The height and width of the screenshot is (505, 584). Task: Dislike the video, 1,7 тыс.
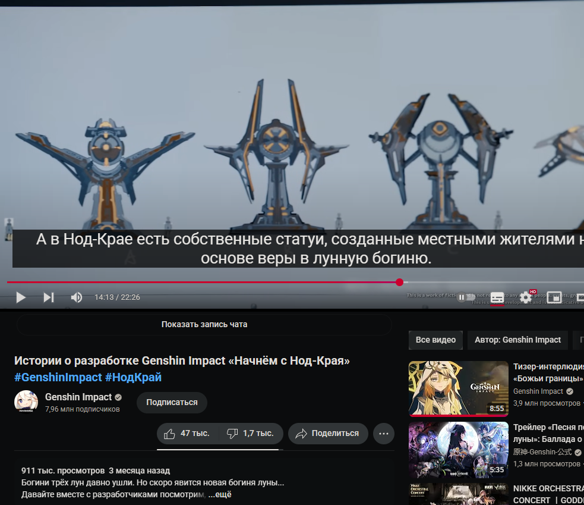coord(251,434)
